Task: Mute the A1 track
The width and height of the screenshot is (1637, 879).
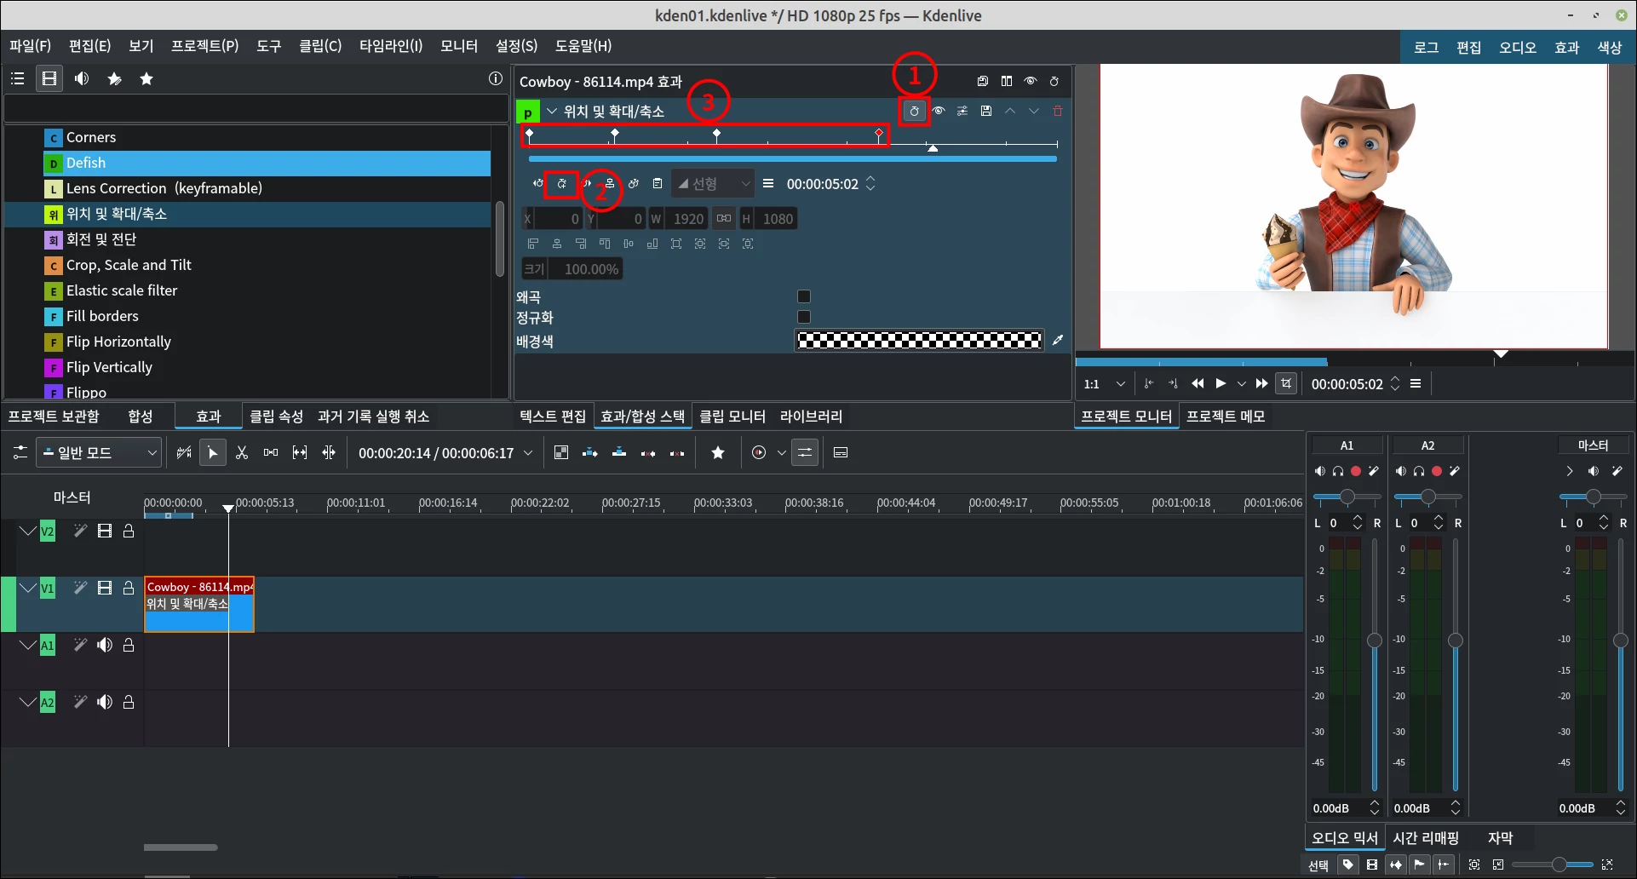Action: pos(105,646)
